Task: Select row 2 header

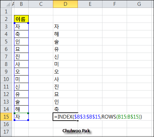Action: tap(6, 19)
